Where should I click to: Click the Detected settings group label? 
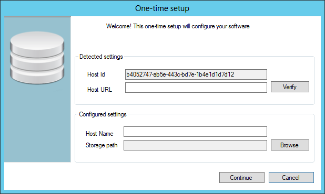tap(101, 57)
